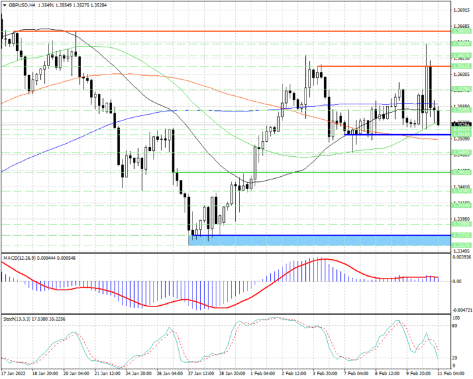473x379 pixels.
Task: Click the MACD(12,26,9) indicator label
Action: pos(18,258)
